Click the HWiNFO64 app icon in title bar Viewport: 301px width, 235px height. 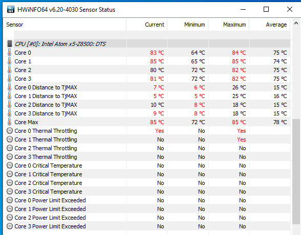click(x=11, y=9)
